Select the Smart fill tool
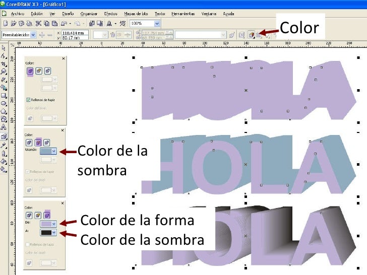The height and width of the screenshot is (275, 367). coord(4,88)
